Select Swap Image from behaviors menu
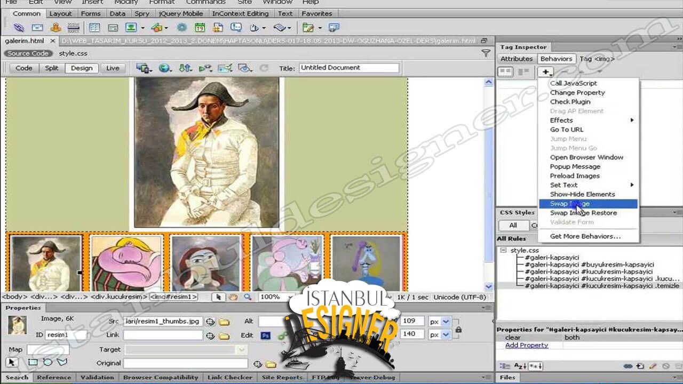 570,204
